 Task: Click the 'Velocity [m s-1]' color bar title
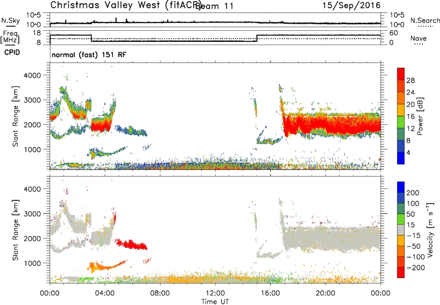[x=430, y=230]
